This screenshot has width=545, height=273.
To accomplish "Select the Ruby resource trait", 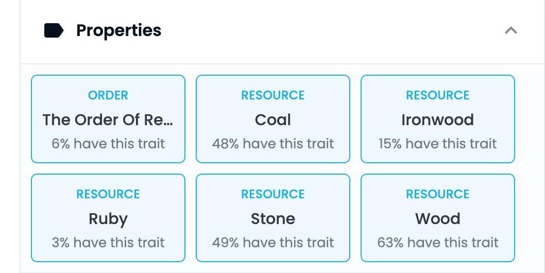I will click(x=108, y=218).
